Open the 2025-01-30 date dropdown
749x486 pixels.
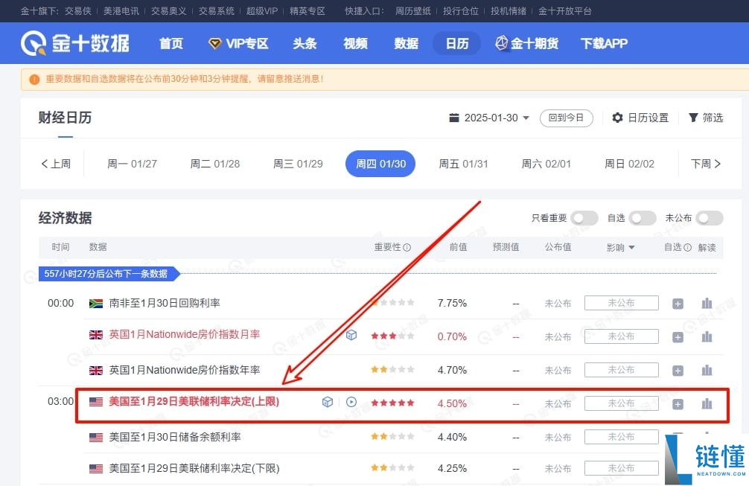490,118
